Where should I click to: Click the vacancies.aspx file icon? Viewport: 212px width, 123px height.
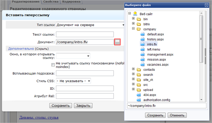pos(143,64)
